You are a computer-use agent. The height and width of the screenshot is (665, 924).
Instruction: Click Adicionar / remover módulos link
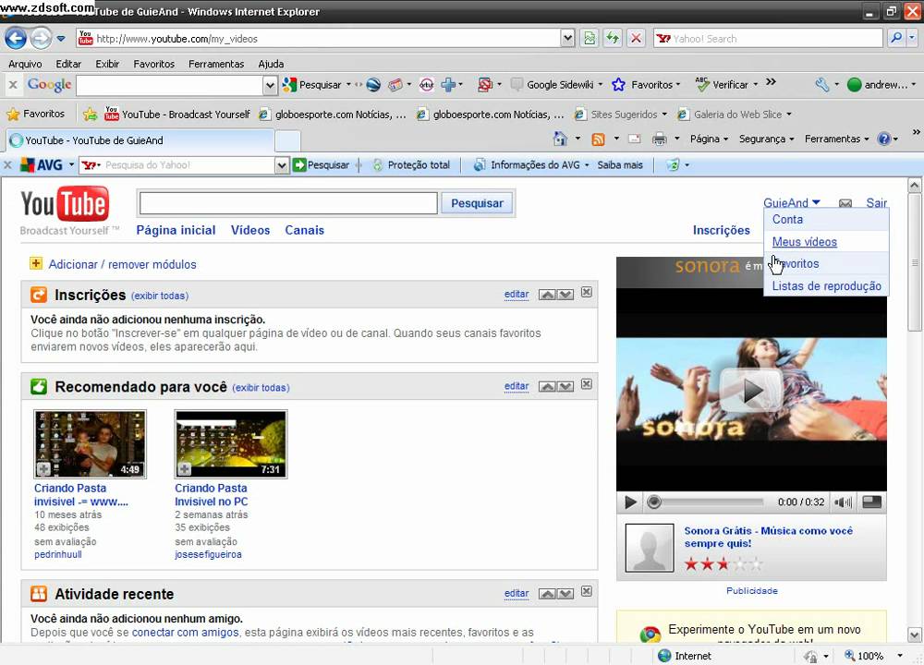point(123,264)
